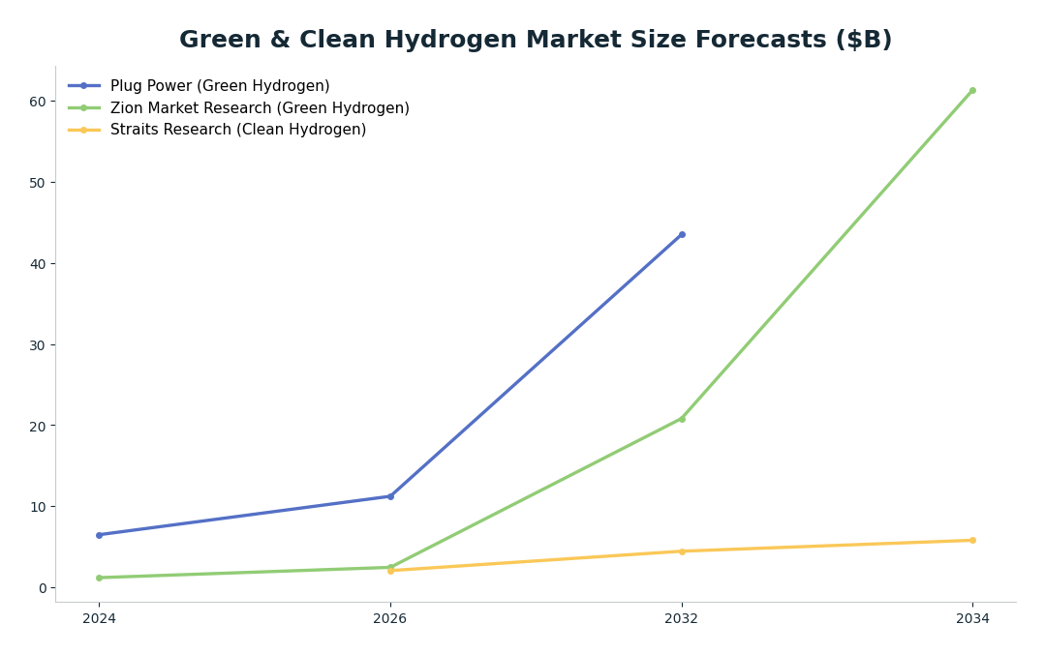Select the Plug Power data point at 2024
The width and height of the screenshot is (1045, 654).
click(100, 535)
